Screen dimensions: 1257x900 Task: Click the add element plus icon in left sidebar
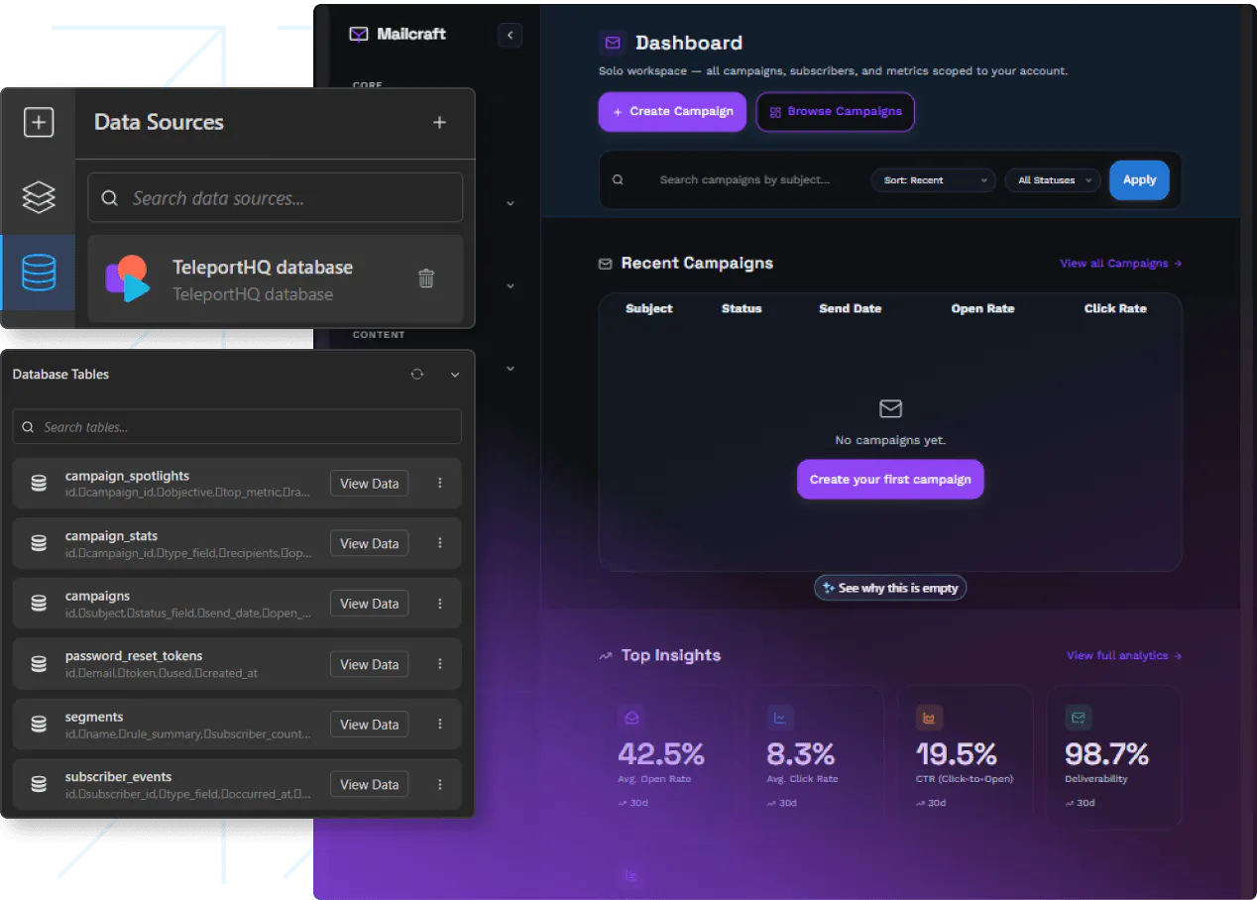click(38, 123)
